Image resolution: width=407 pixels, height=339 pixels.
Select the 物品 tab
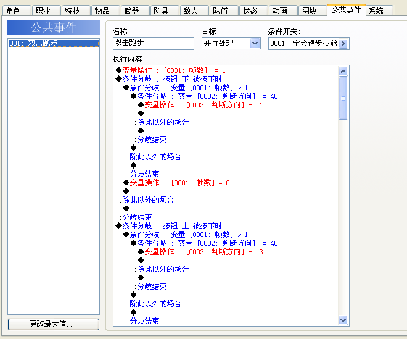point(105,10)
